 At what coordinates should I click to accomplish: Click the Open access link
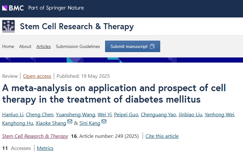tap(37, 76)
